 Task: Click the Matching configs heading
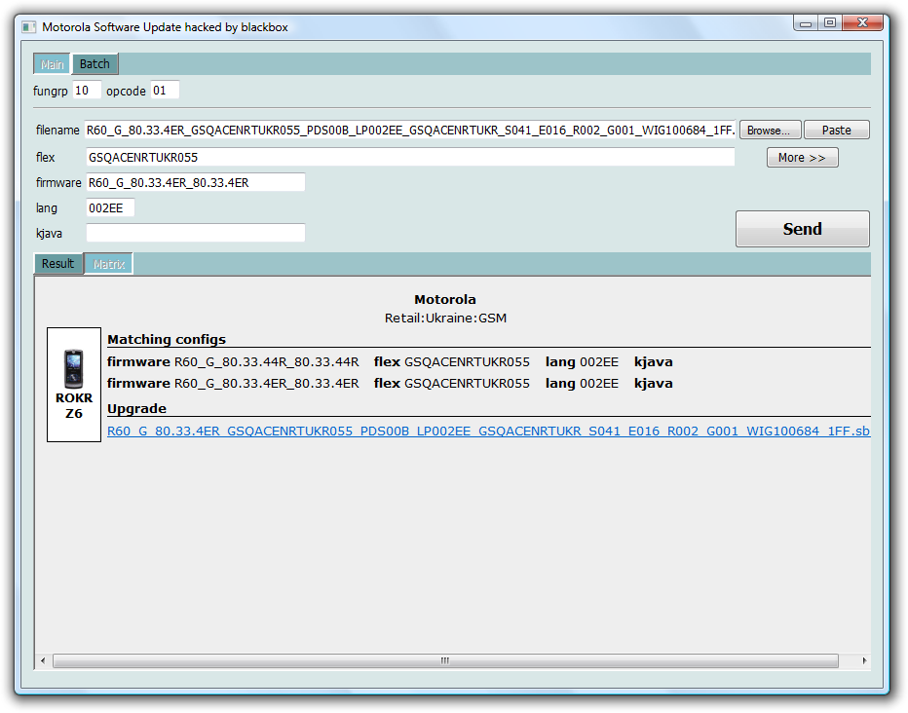click(x=167, y=340)
